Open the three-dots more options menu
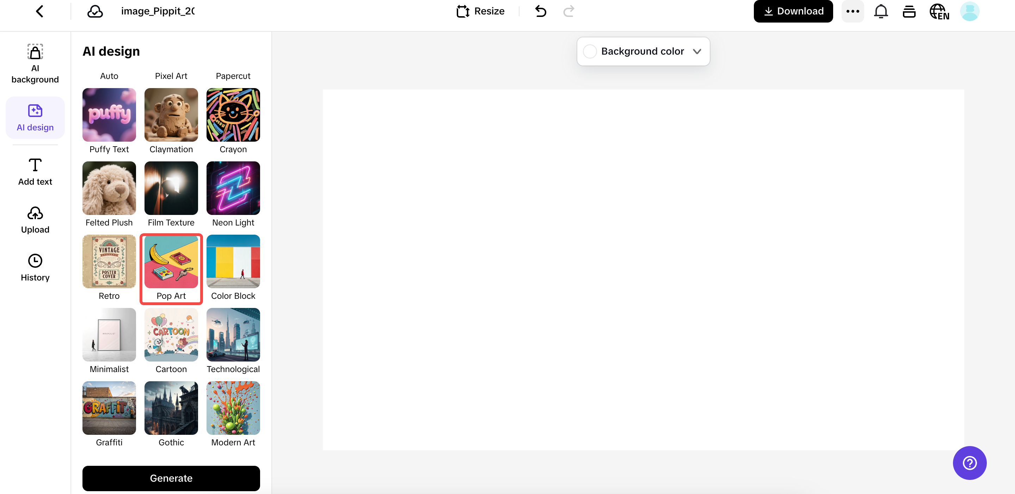The image size is (1015, 494). (x=852, y=11)
